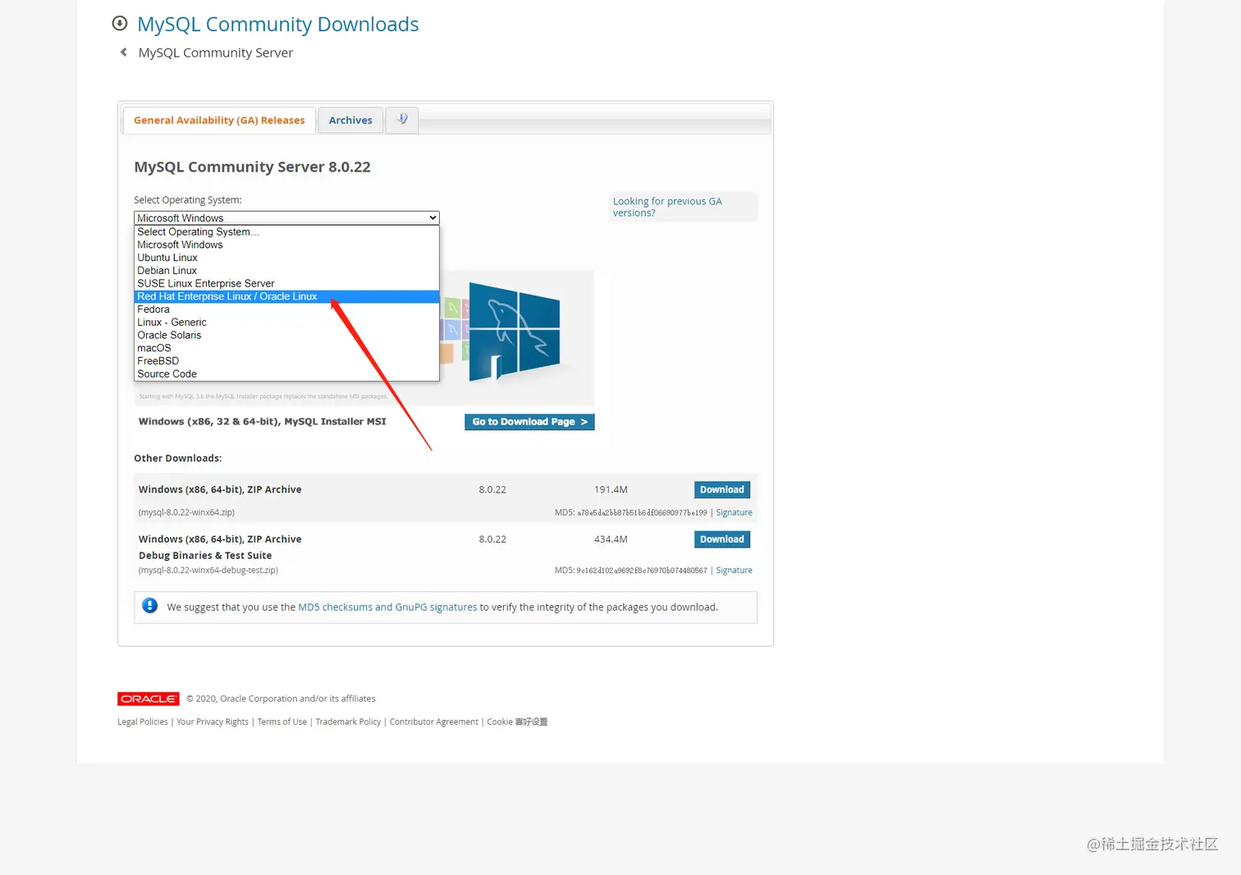Open Terms of Use footer link

pyautogui.click(x=282, y=722)
